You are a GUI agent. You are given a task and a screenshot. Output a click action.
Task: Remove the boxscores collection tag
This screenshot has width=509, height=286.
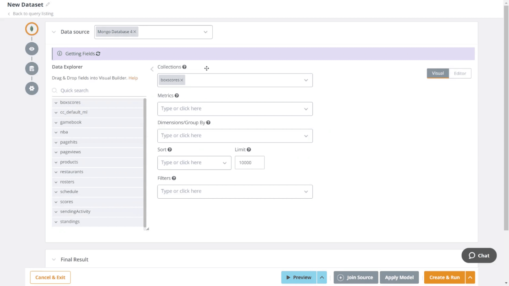point(182,80)
